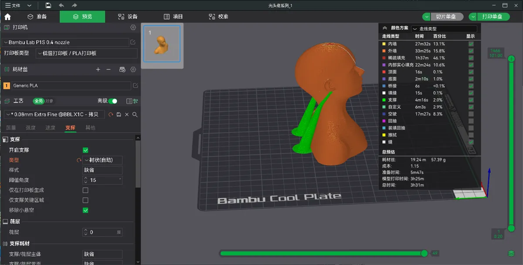Screen dimensions: 523x265
Task: Uncheck 移除小悬空 checkbox
Action: pos(85,210)
